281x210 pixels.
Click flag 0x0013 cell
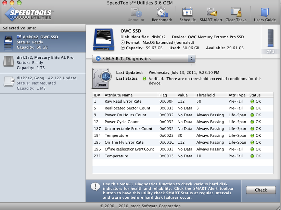[x=166, y=156]
